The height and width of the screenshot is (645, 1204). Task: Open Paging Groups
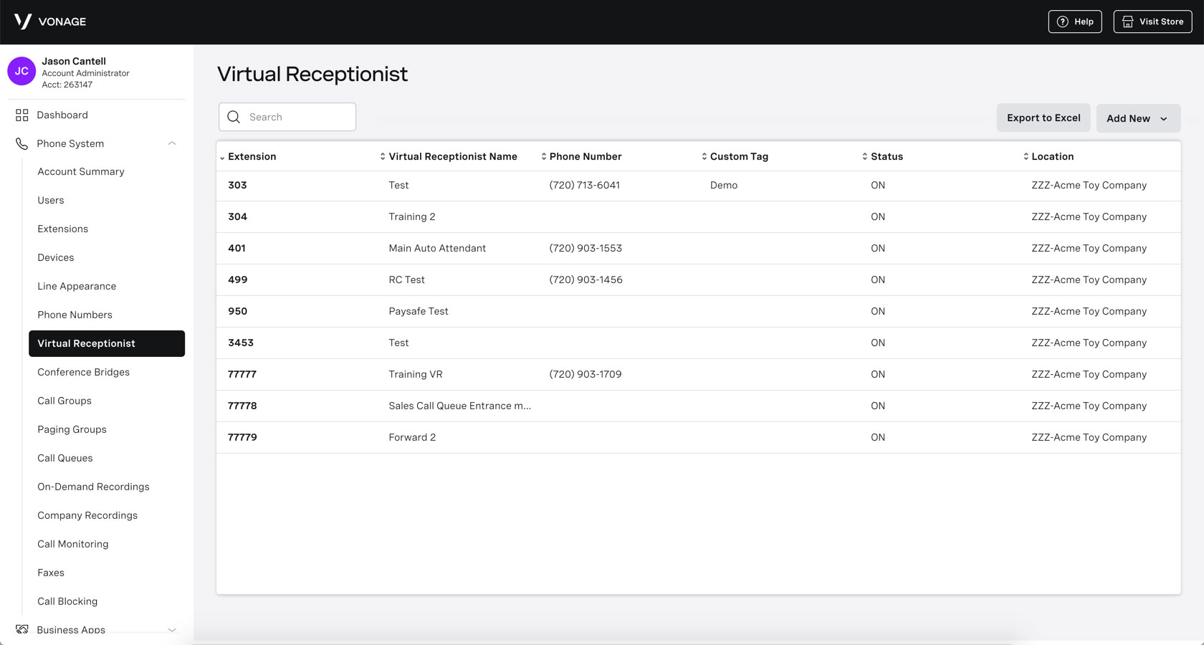[72, 429]
